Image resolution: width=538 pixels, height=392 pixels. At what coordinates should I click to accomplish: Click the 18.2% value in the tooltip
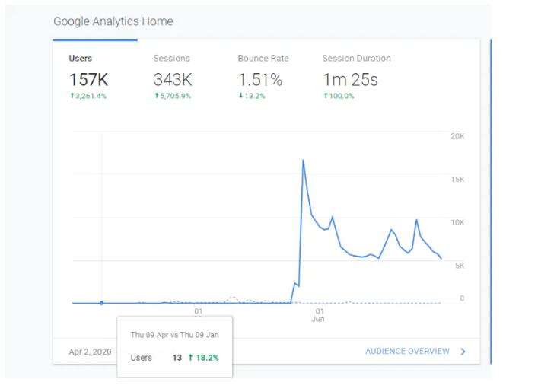click(207, 358)
